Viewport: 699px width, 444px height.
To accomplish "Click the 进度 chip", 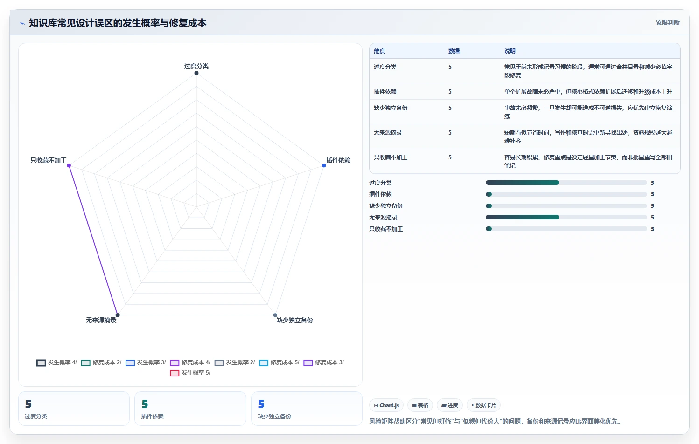I will coord(450,405).
